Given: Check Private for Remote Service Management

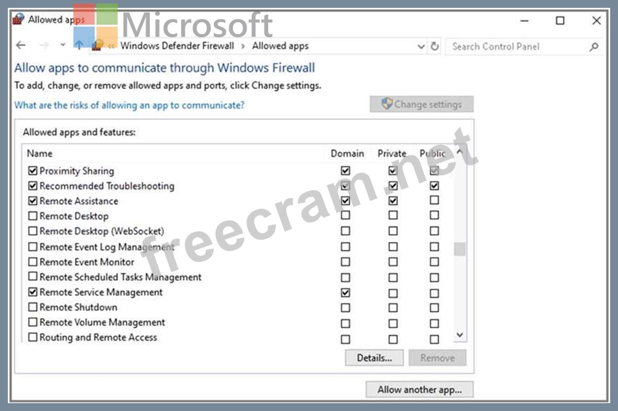Looking at the screenshot, I should [x=393, y=293].
